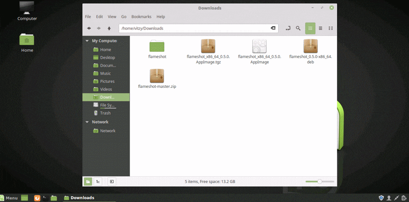Screen dimensions: 409x202
Task: Close the Downloads window
Action: 332,8
